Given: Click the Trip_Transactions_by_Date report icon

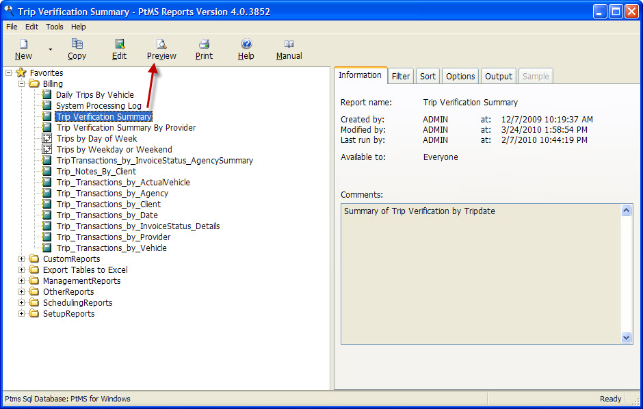Looking at the screenshot, I should [47, 215].
